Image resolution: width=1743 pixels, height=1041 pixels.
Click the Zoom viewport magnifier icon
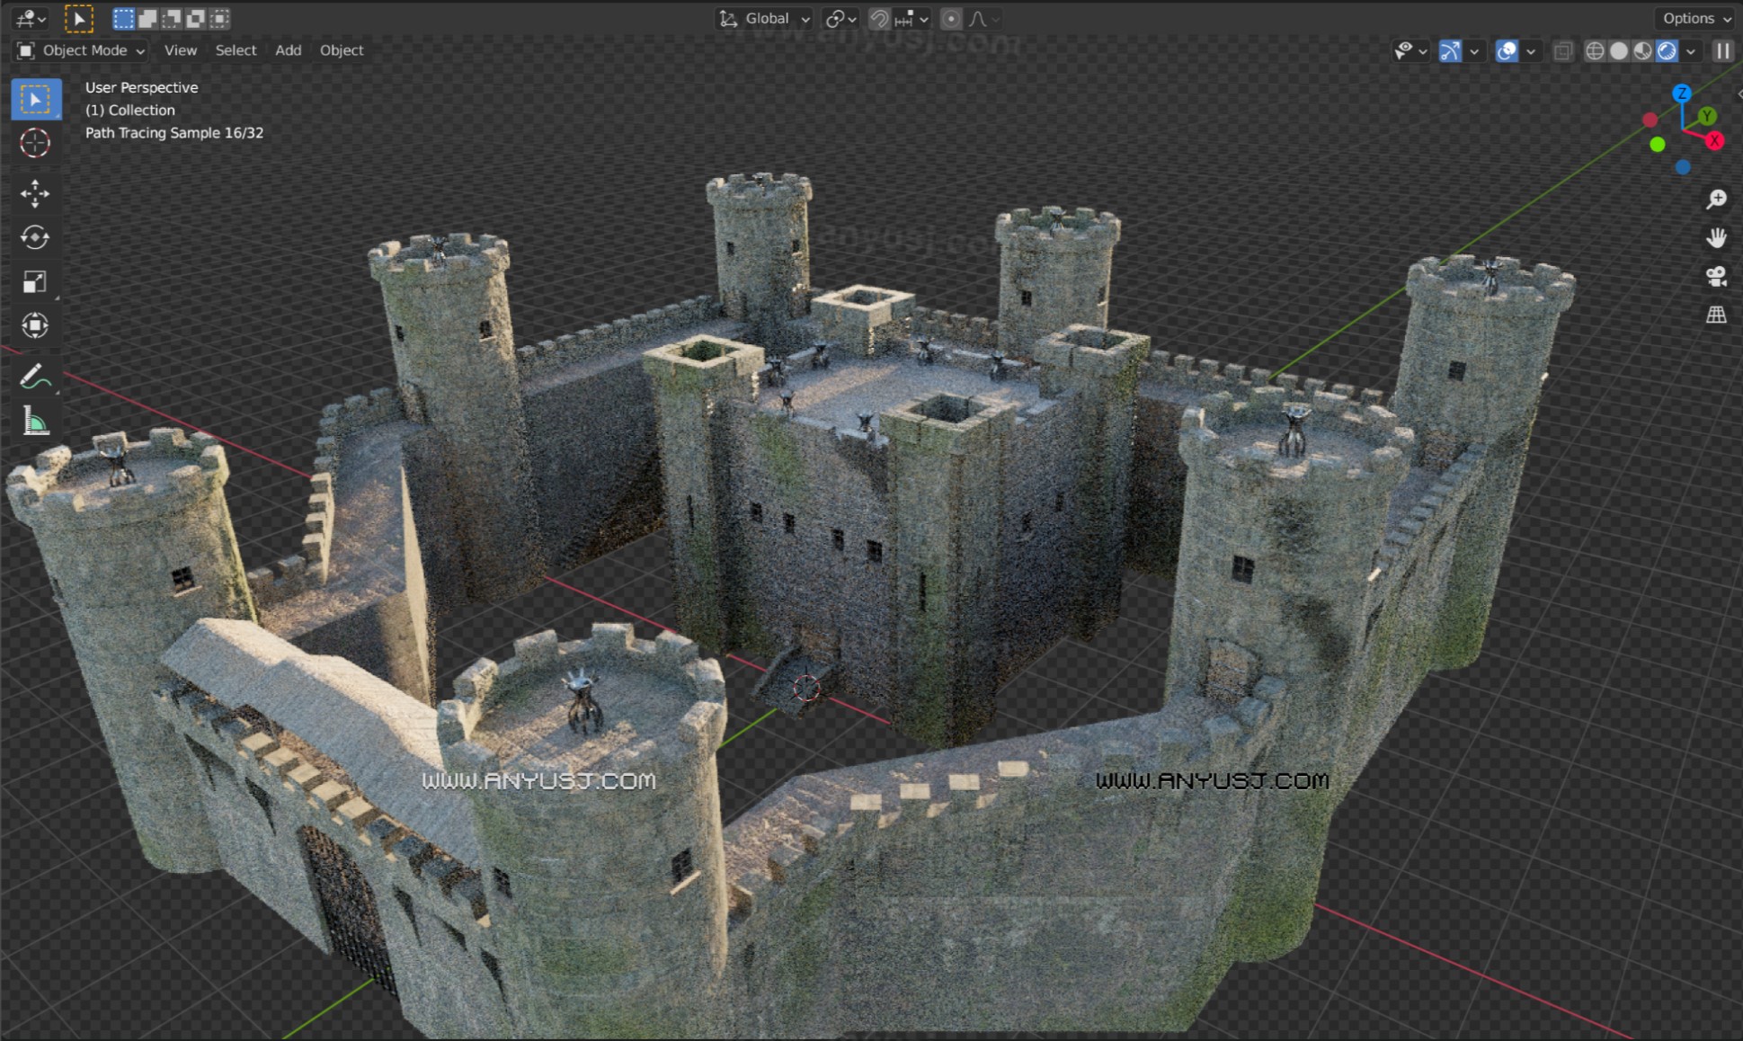[x=1716, y=200]
